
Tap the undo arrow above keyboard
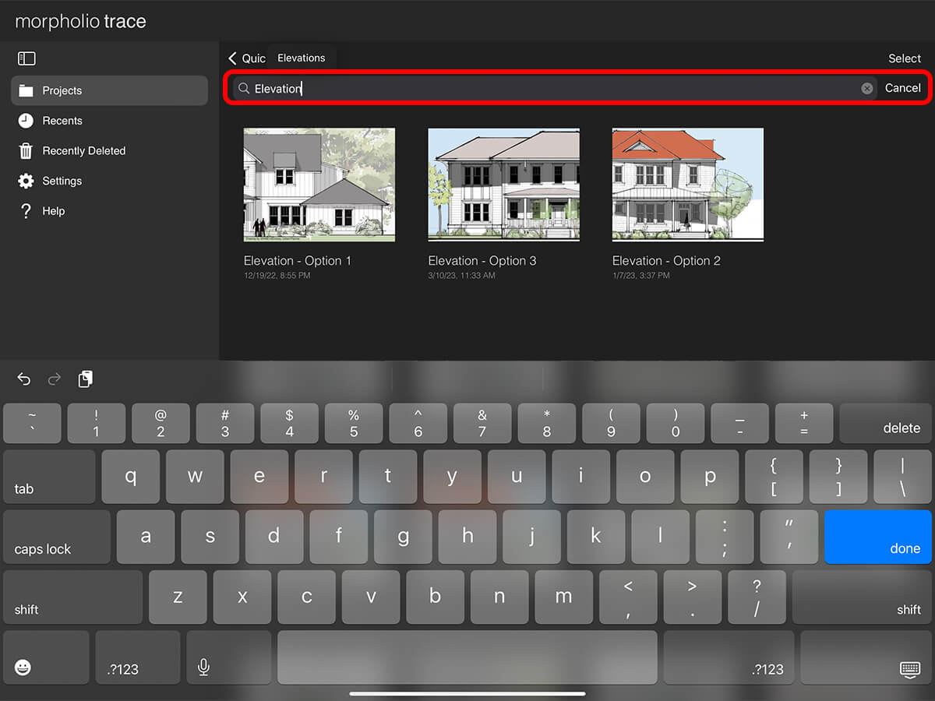click(x=24, y=379)
